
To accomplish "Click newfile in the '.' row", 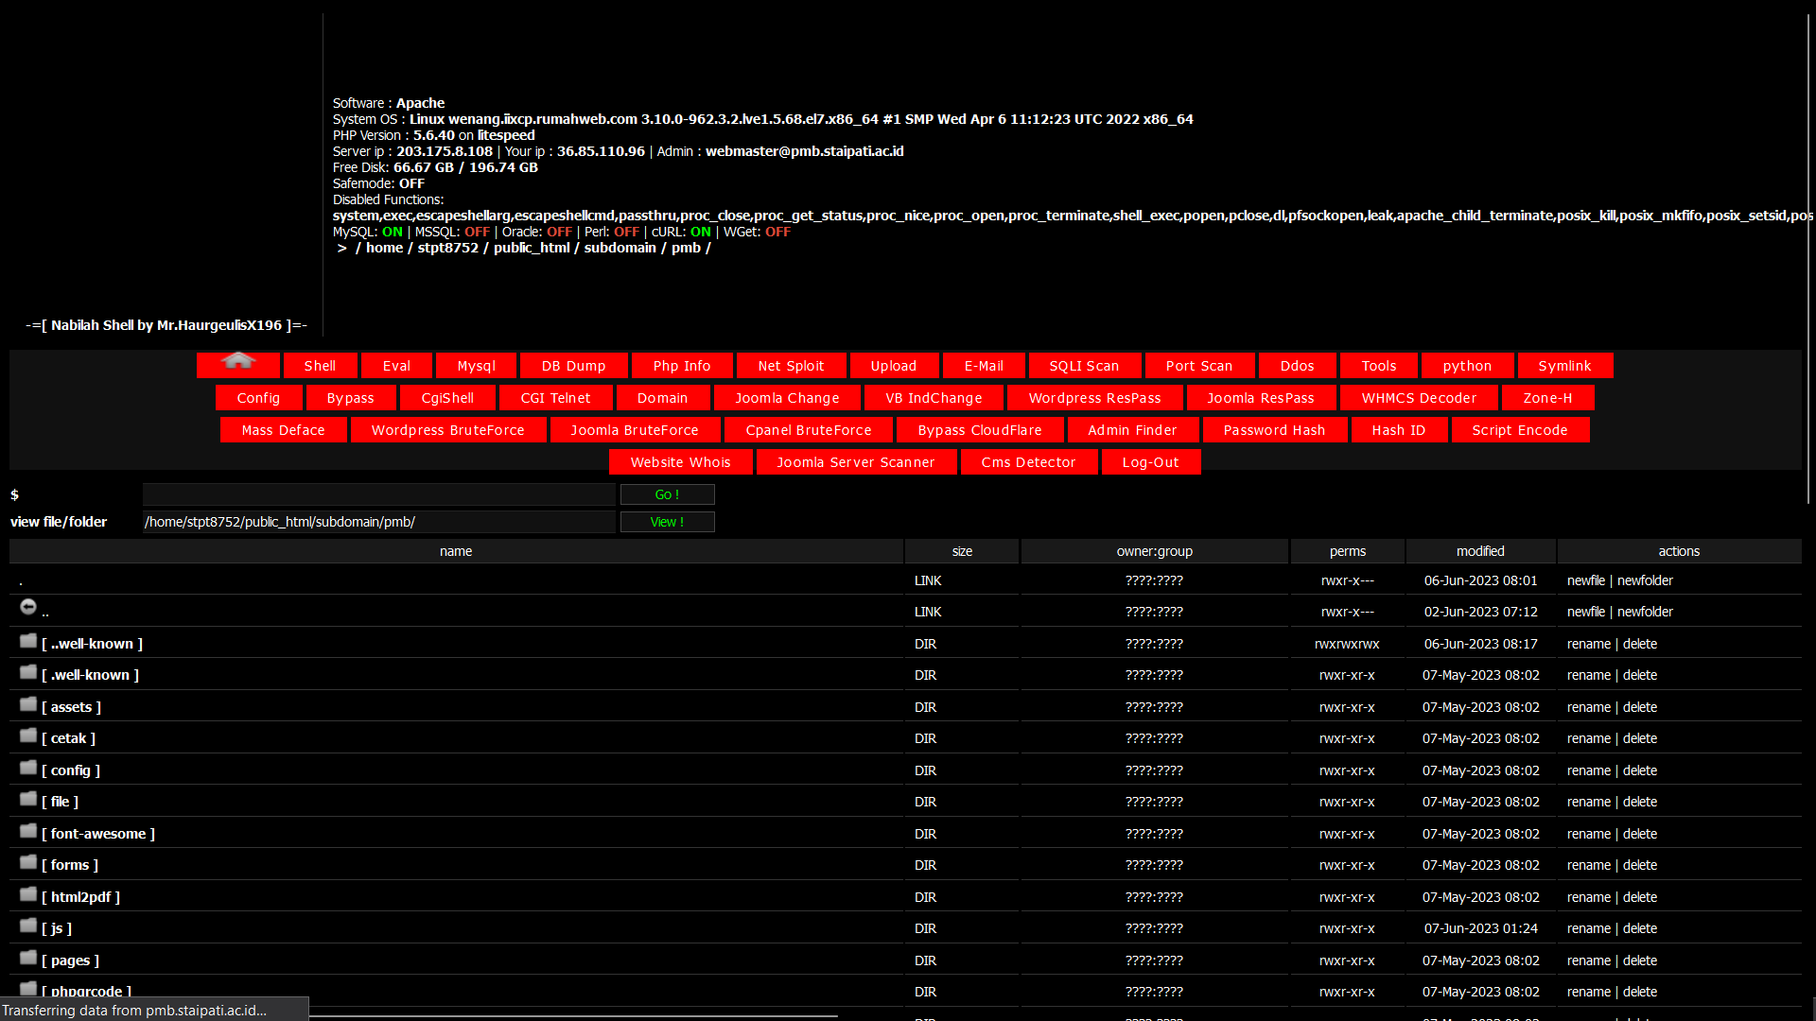I will pos(1586,580).
